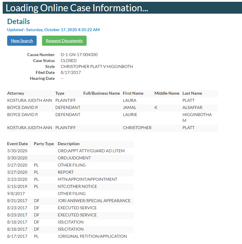Click the New Search button
Screen dimensions: 242x244
(22, 41)
